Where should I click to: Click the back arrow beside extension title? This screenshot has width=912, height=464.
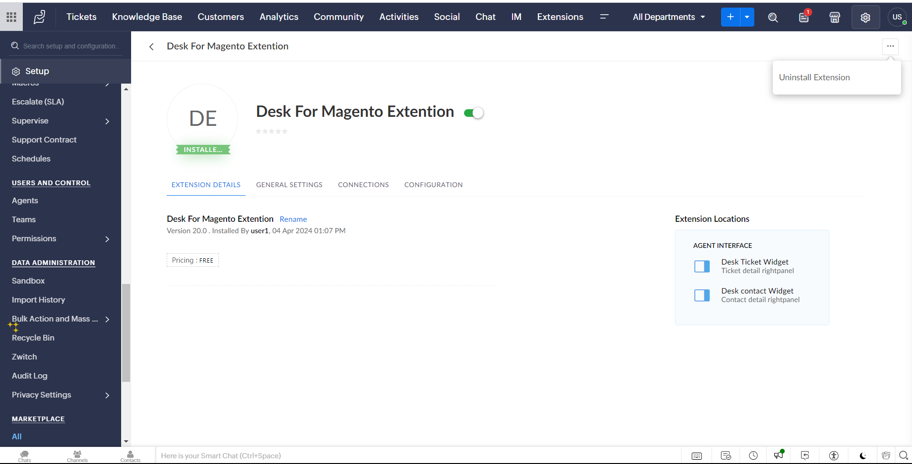pos(152,47)
